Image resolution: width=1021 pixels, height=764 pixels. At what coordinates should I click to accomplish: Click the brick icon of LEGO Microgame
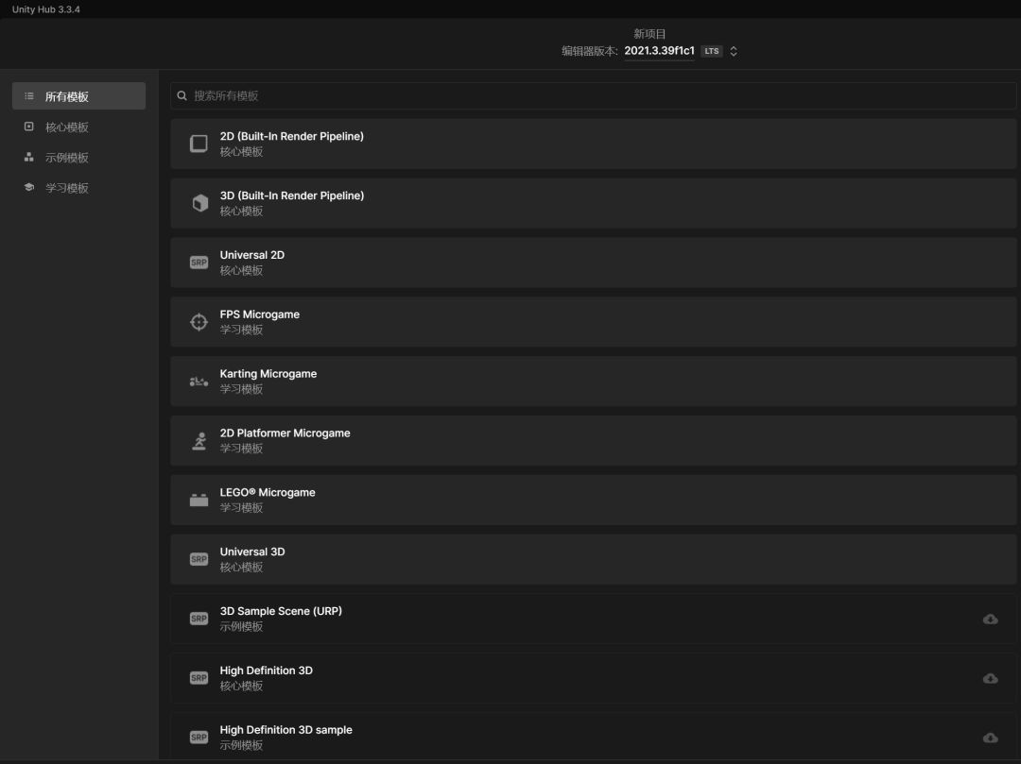pos(199,500)
